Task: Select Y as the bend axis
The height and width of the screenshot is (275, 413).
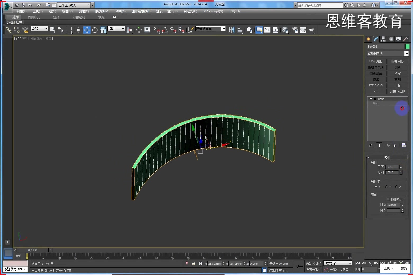Action: [x=387, y=187]
